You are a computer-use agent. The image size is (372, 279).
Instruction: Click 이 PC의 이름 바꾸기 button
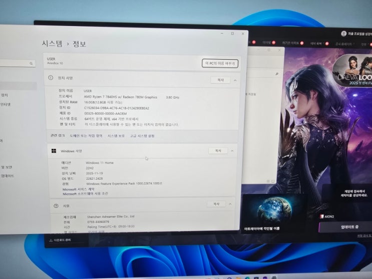[x=220, y=64]
